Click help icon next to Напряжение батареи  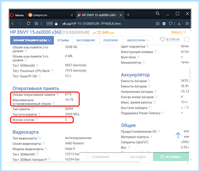point(155,91)
